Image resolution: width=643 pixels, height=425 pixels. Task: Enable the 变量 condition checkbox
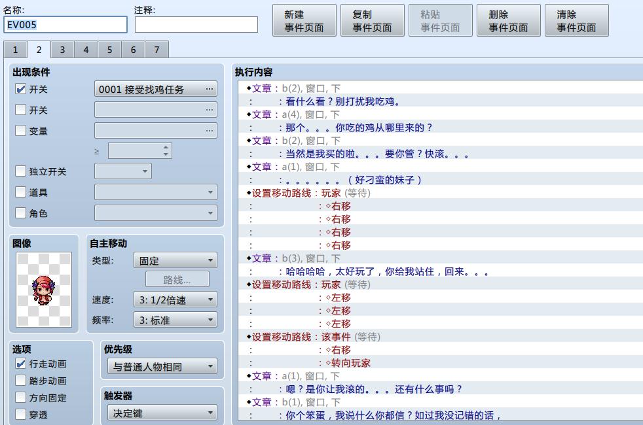pyautogui.click(x=20, y=130)
